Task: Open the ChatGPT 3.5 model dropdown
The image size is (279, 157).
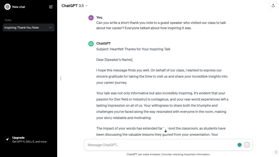Action: point(74,5)
